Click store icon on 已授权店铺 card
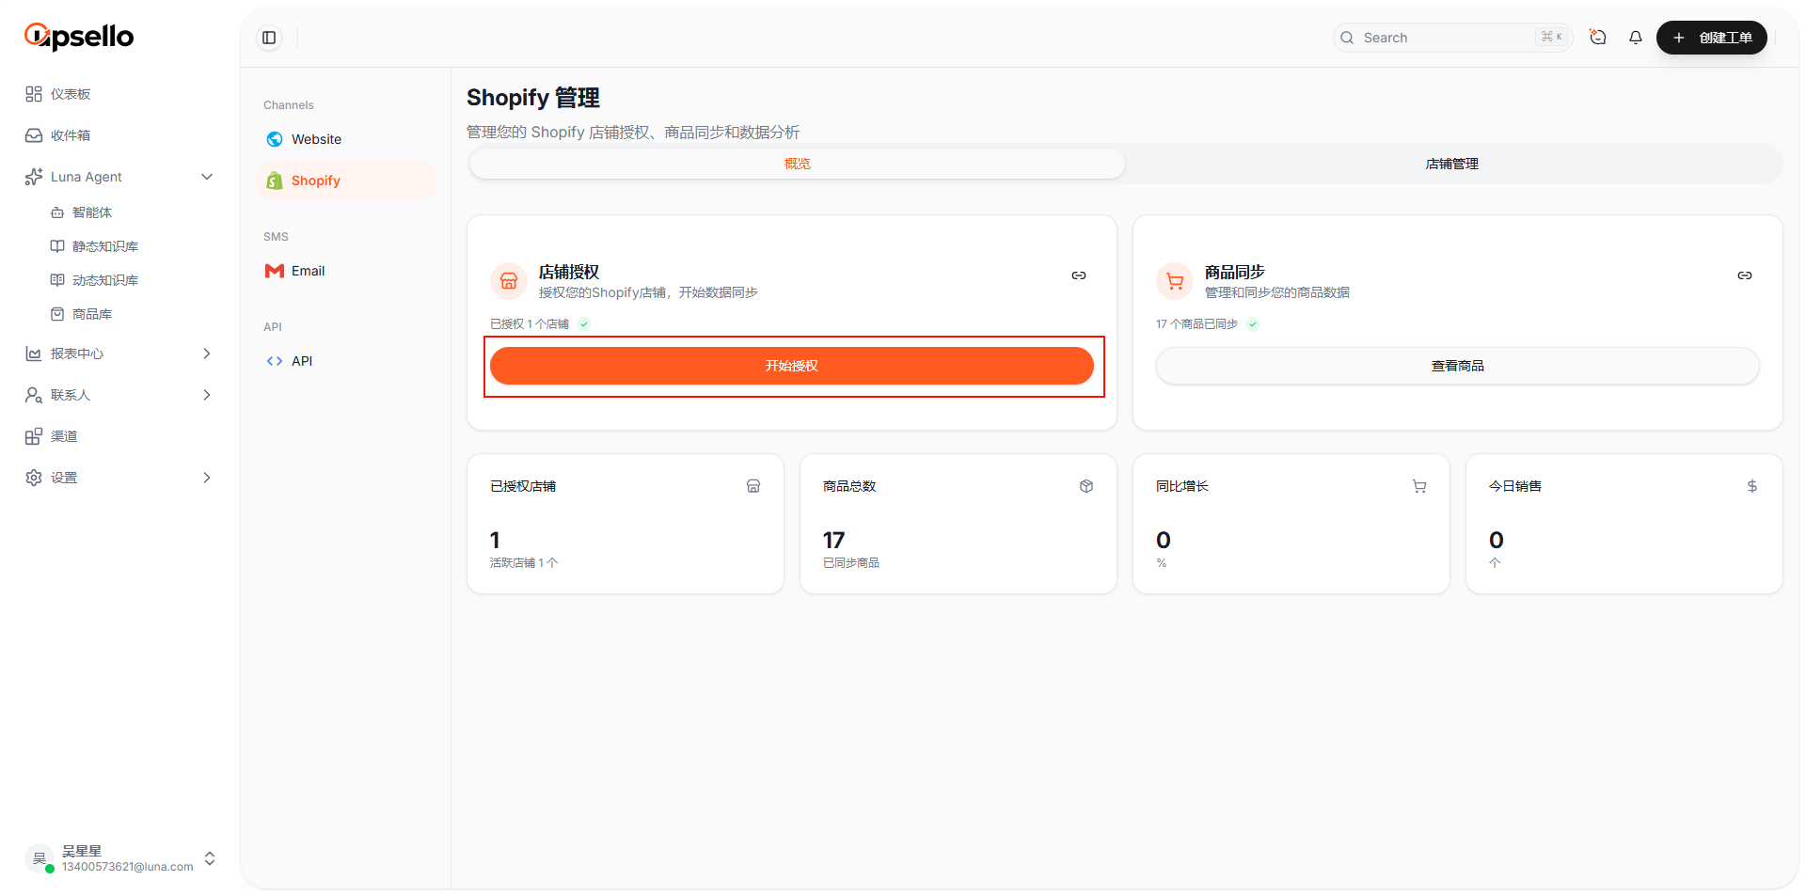 (753, 486)
